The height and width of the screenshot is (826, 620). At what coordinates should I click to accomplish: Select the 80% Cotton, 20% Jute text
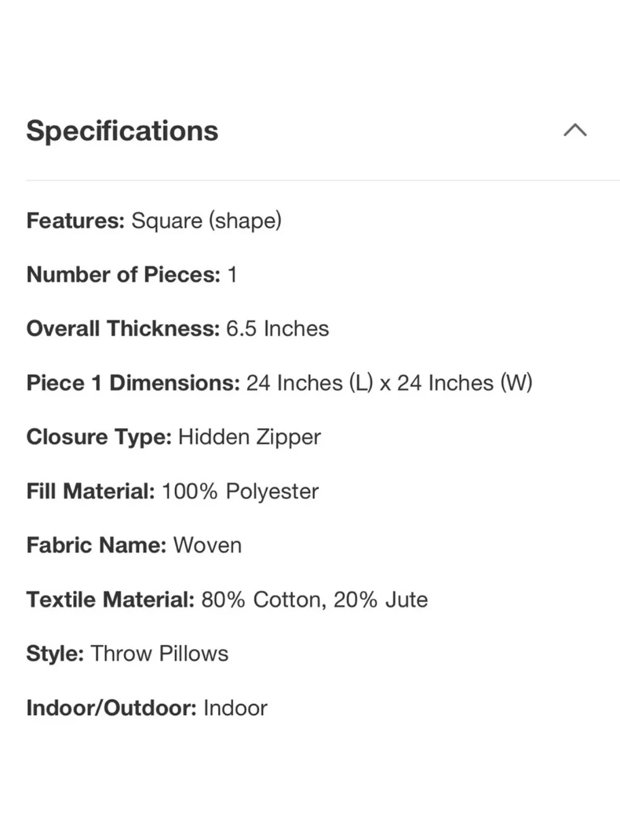pos(314,600)
